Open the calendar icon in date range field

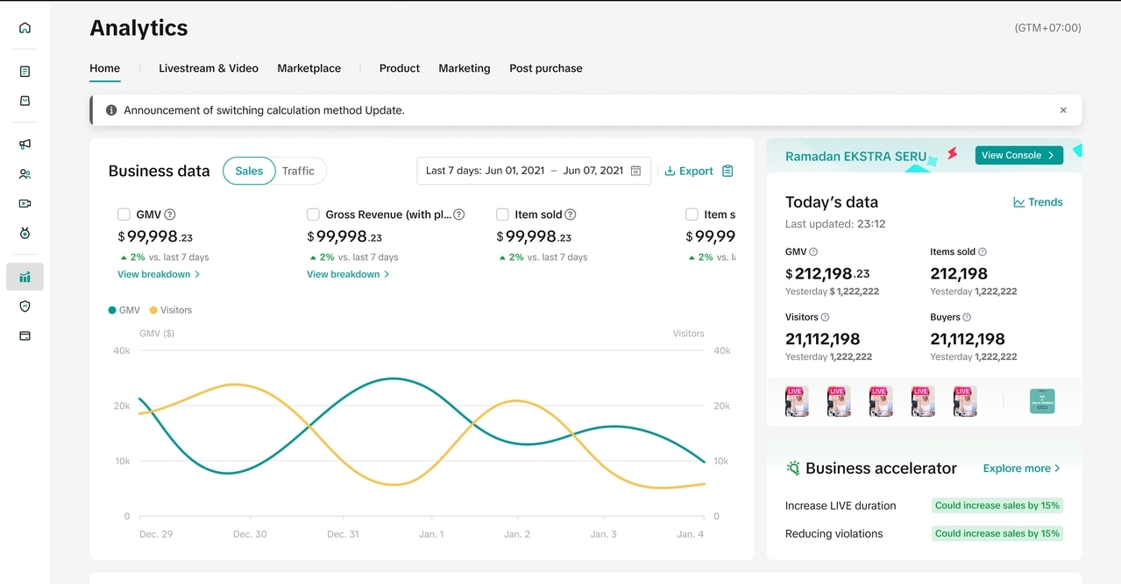coord(636,171)
